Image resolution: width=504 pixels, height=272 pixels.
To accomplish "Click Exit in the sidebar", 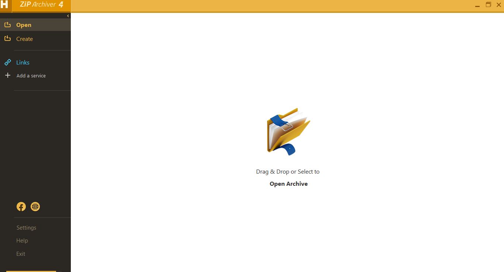I will click(x=21, y=254).
